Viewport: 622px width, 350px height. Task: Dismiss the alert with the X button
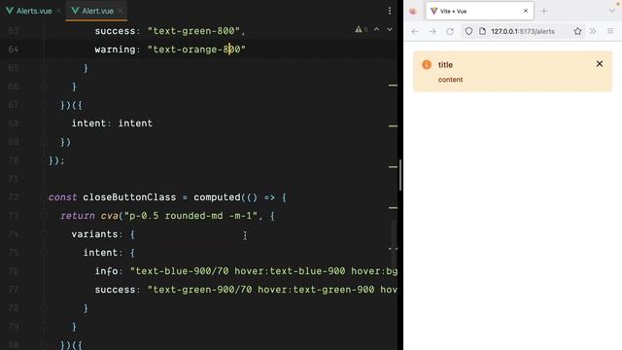[600, 64]
